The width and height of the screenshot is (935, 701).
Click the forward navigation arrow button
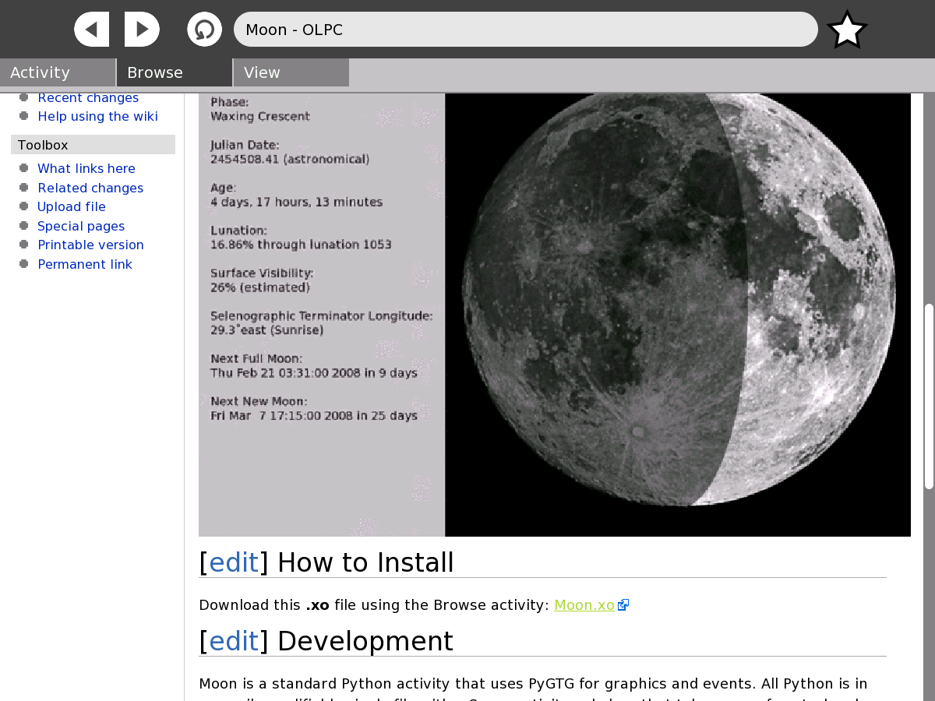[x=142, y=30]
